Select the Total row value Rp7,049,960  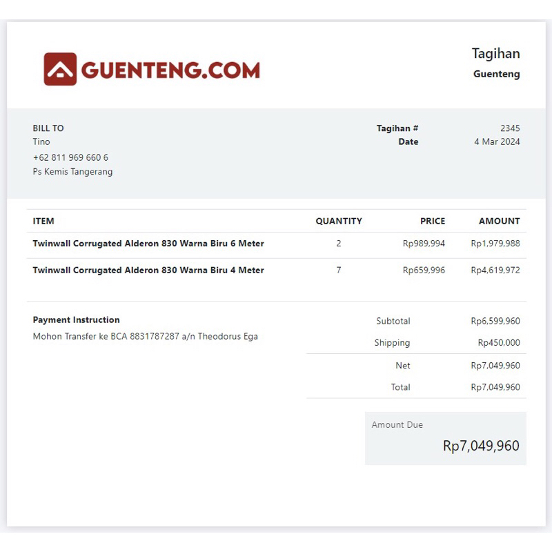495,387
